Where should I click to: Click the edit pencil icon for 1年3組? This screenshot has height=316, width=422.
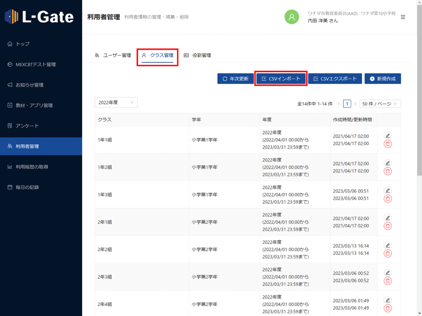[387, 190]
